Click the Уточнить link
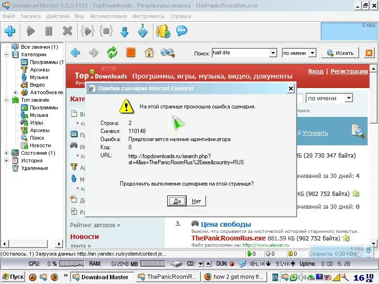 click(315, 133)
